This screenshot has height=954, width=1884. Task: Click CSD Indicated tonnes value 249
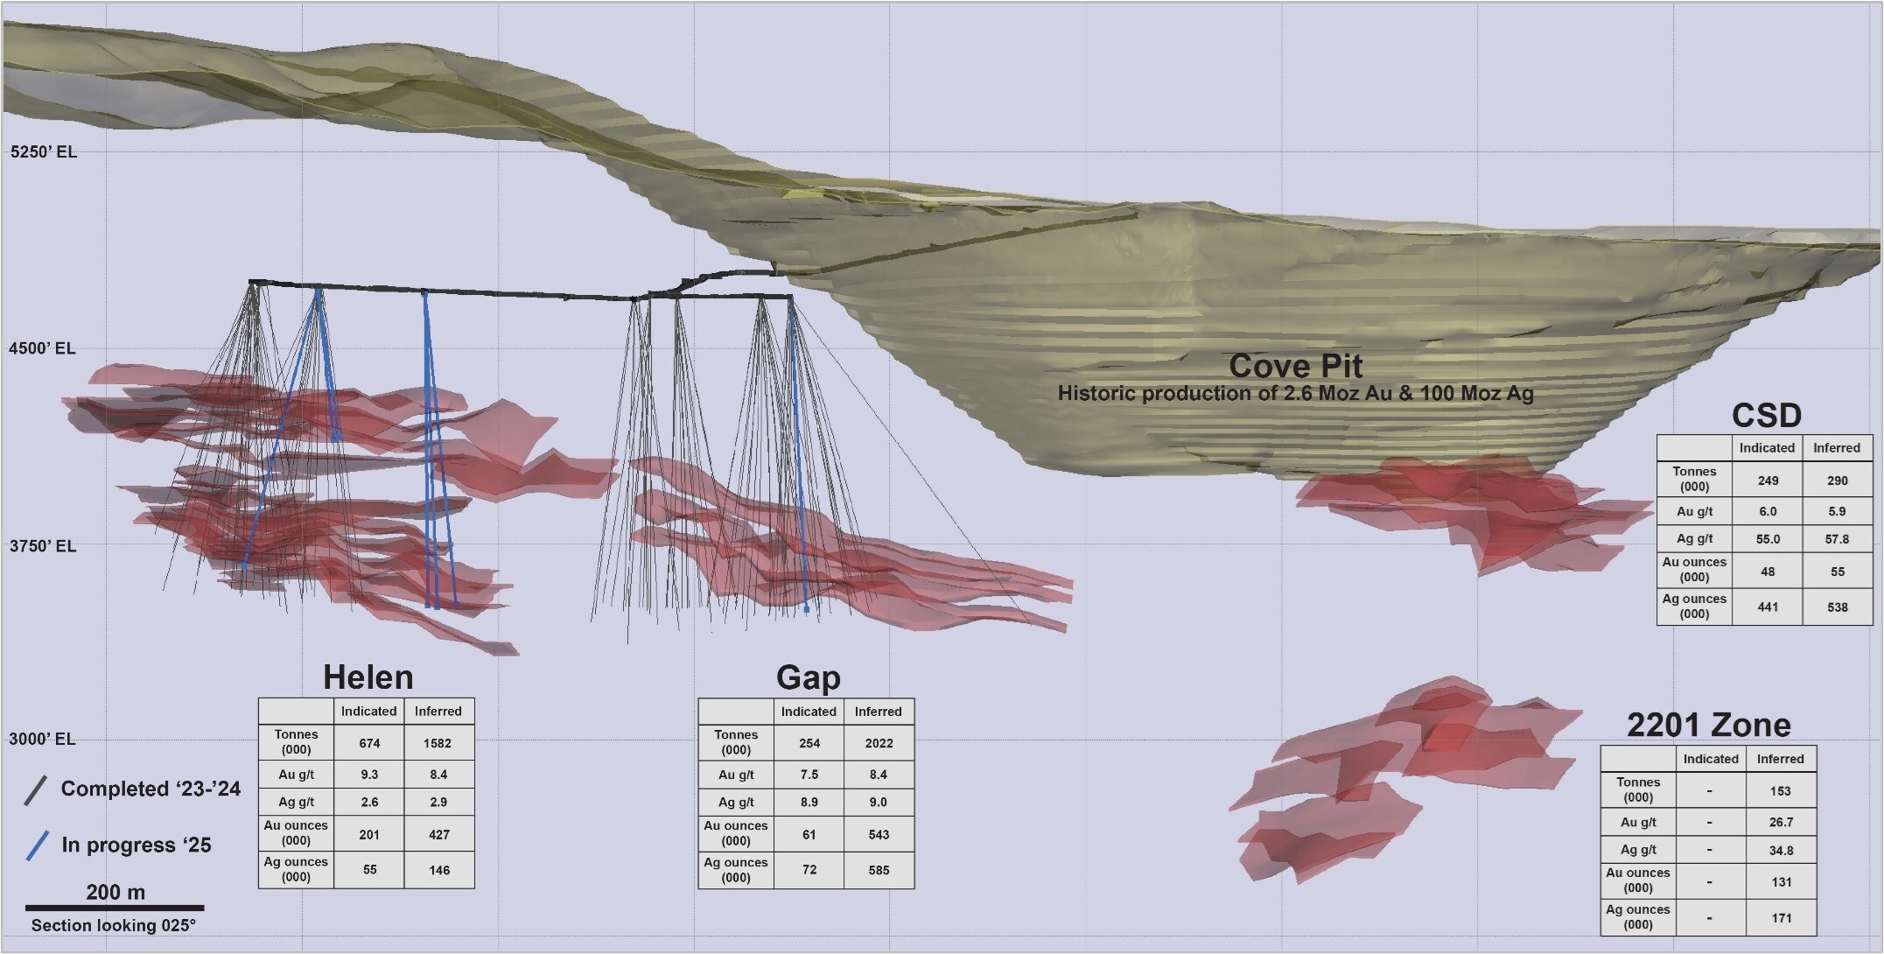pyautogui.click(x=1768, y=480)
